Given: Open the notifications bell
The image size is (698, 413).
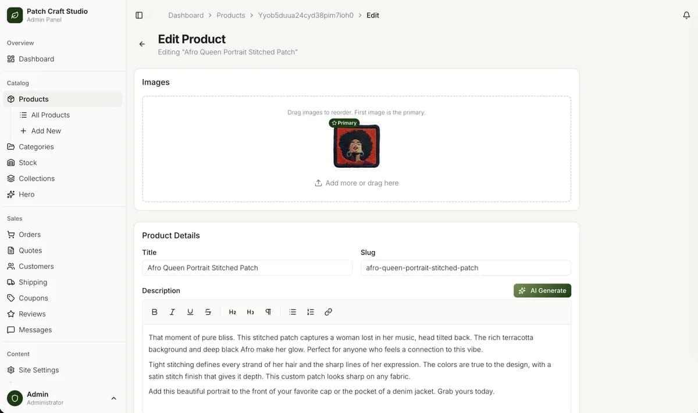Looking at the screenshot, I should [x=686, y=15].
